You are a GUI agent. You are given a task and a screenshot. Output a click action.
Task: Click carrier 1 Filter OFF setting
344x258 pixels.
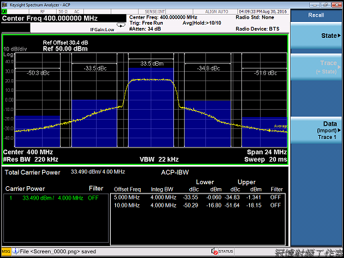[93, 198]
